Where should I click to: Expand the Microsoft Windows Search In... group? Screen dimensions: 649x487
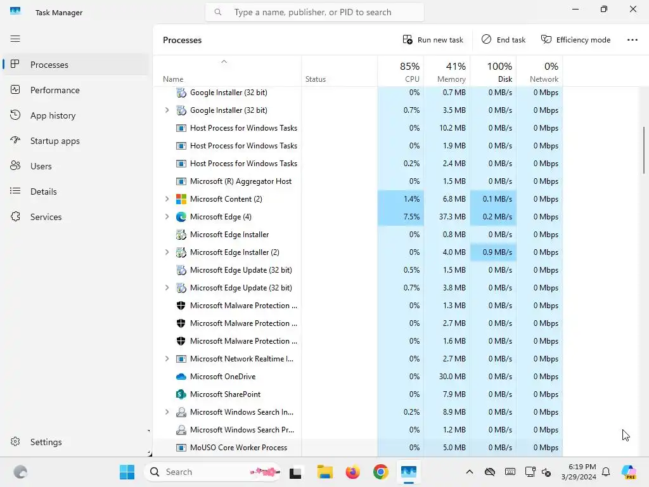(167, 412)
